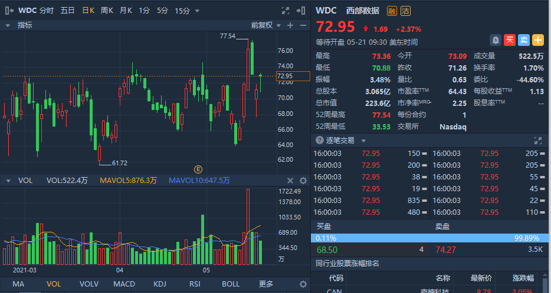
Task: Open indicator tab bar settings gear
Action: pyautogui.click(x=303, y=284)
